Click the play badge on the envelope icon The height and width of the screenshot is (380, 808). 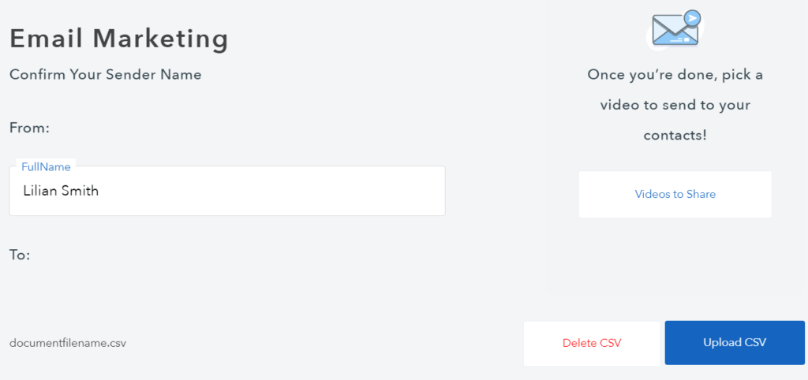tap(692, 17)
